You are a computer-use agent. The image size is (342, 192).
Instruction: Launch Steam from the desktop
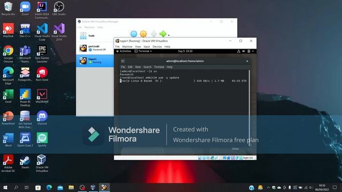click(25, 162)
